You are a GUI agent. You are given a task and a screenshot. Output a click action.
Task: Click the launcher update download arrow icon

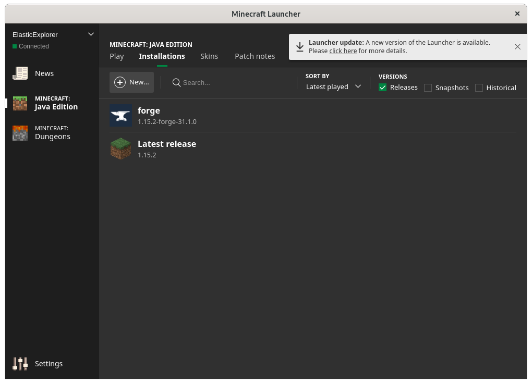pos(299,47)
